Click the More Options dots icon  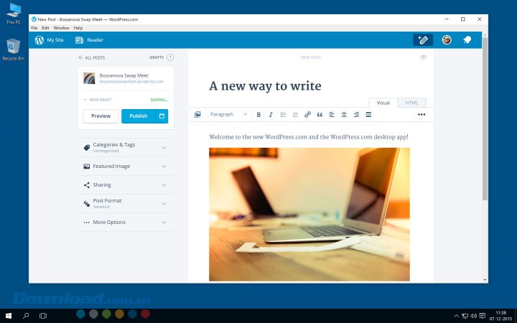[86, 223]
